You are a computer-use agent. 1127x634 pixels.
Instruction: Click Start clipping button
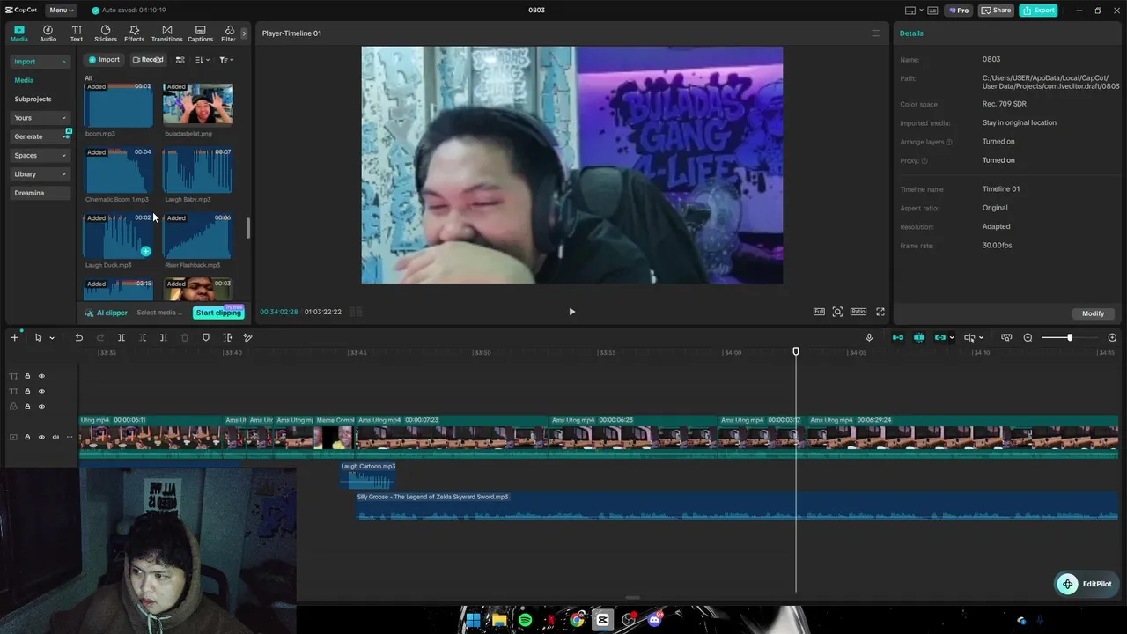(218, 313)
